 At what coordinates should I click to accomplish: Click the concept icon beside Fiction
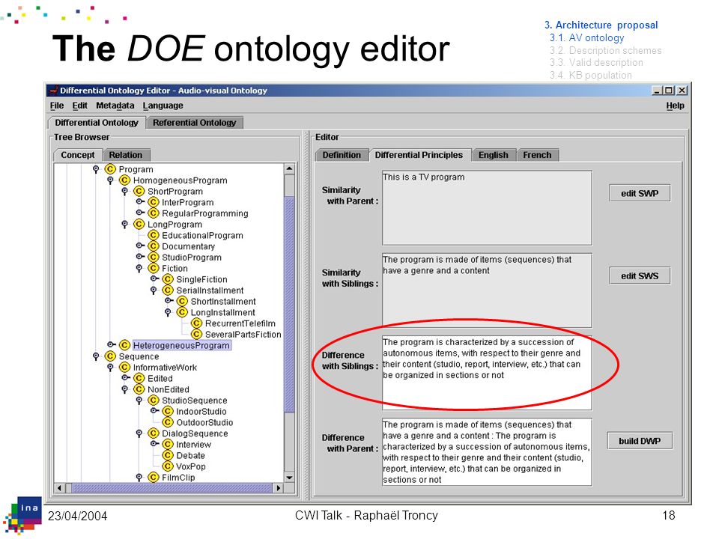154,268
